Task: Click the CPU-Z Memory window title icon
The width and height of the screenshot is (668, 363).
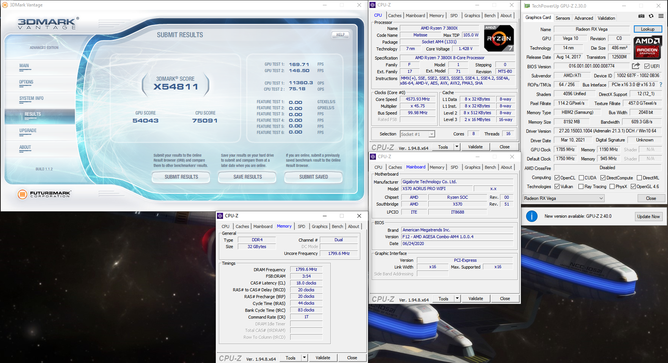Action: 220,216
